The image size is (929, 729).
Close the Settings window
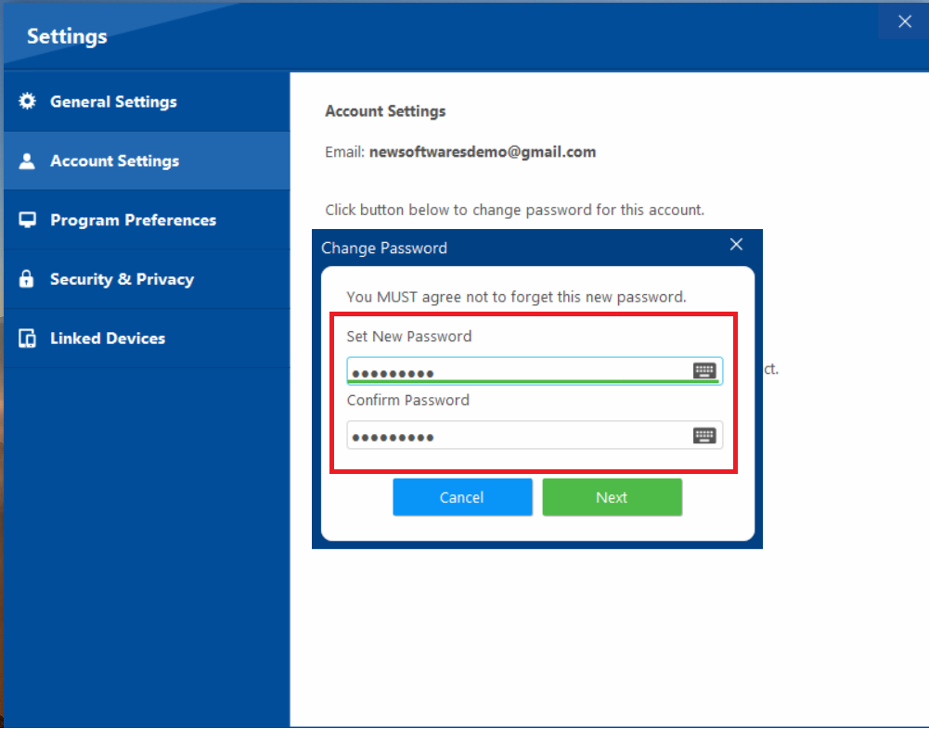(904, 21)
